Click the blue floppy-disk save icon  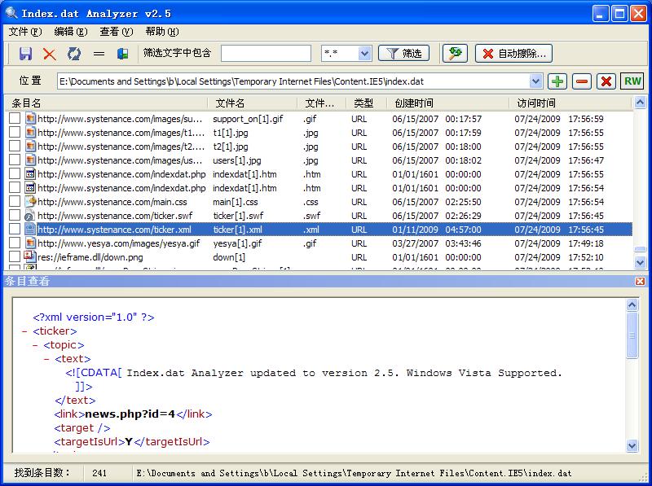click(x=25, y=54)
